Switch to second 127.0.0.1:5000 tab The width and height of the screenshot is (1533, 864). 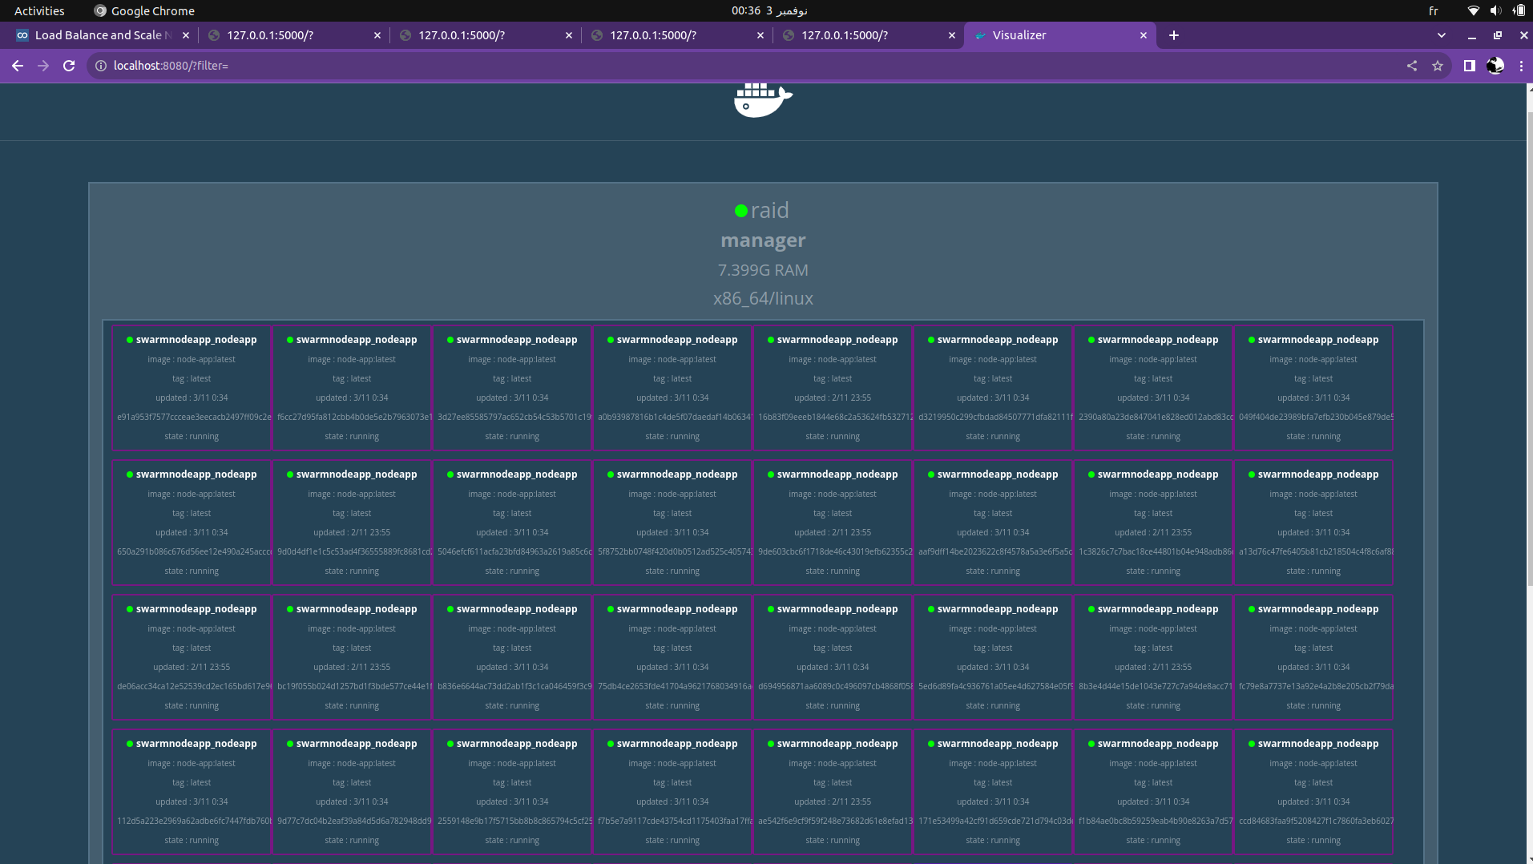click(486, 35)
